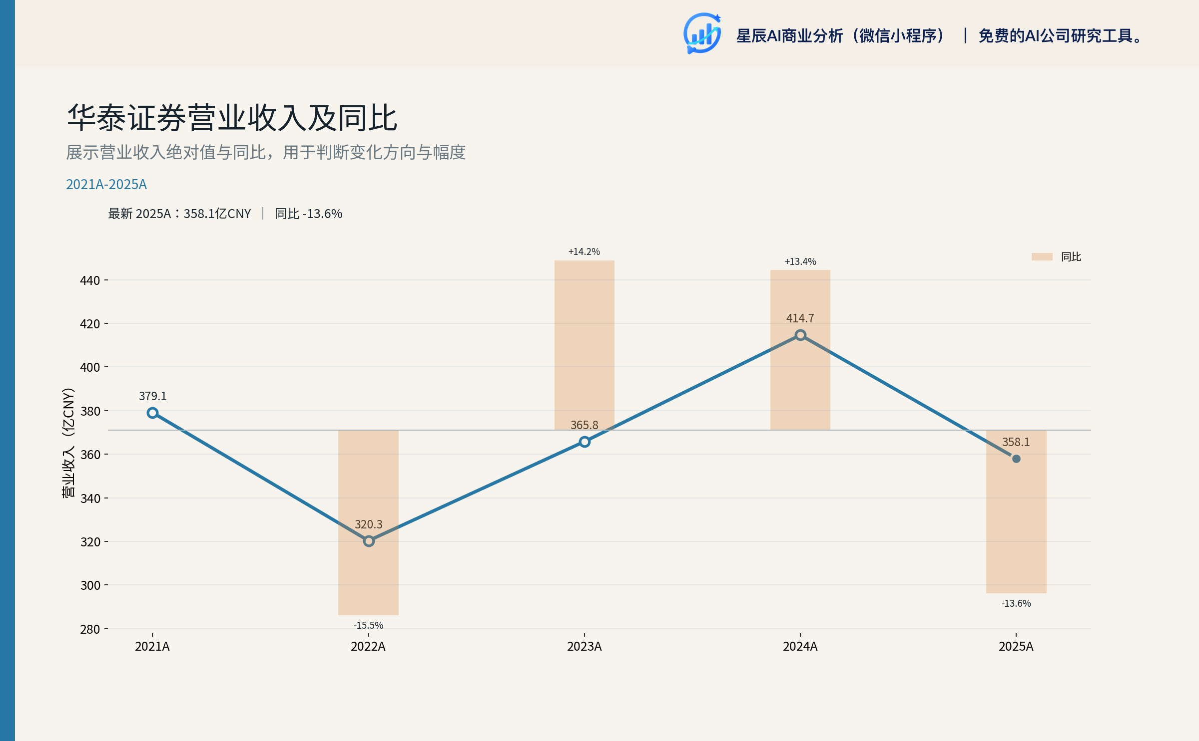Select the 2024A line data point
The width and height of the screenshot is (1199, 741).
[800, 335]
